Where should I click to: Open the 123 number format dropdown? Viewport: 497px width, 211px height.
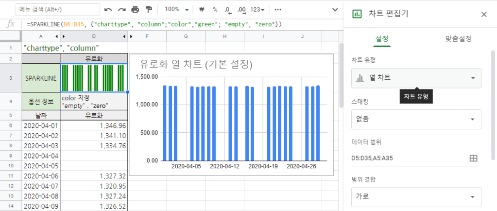pyautogui.click(x=257, y=10)
